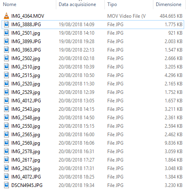191x189 pixels.
Task: Click the image icon of IMG_3963.JPG
Action: [x=6, y=50]
